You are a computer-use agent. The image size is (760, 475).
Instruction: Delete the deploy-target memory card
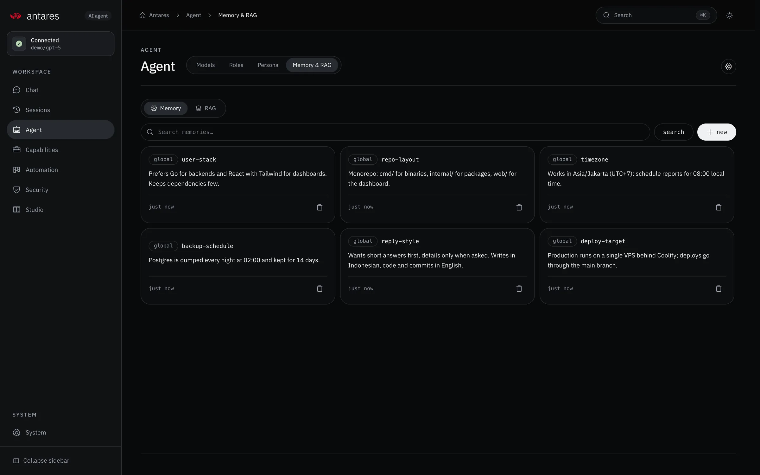tap(719, 288)
